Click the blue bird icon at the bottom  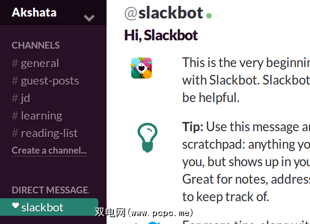click(154, 223)
